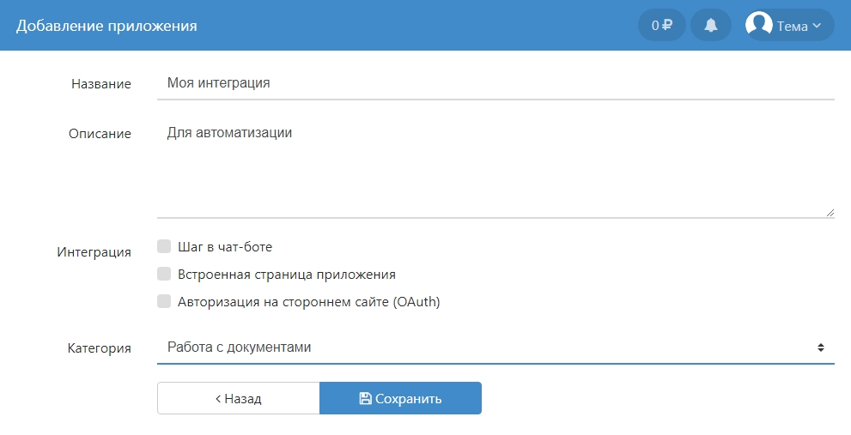Click the Категория select arrows
The image size is (851, 435).
(820, 347)
